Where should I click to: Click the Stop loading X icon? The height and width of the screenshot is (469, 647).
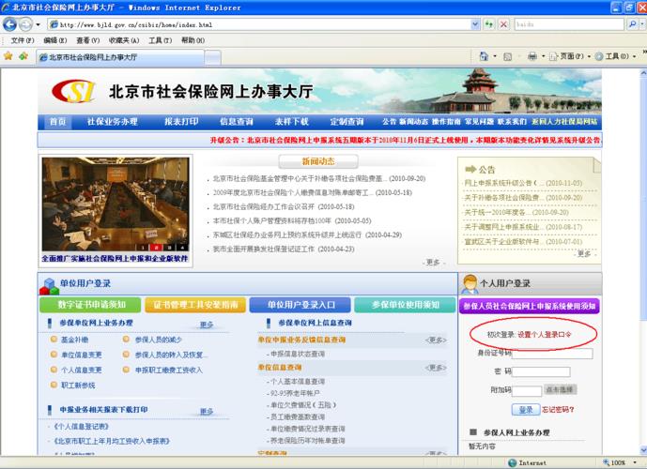504,24
